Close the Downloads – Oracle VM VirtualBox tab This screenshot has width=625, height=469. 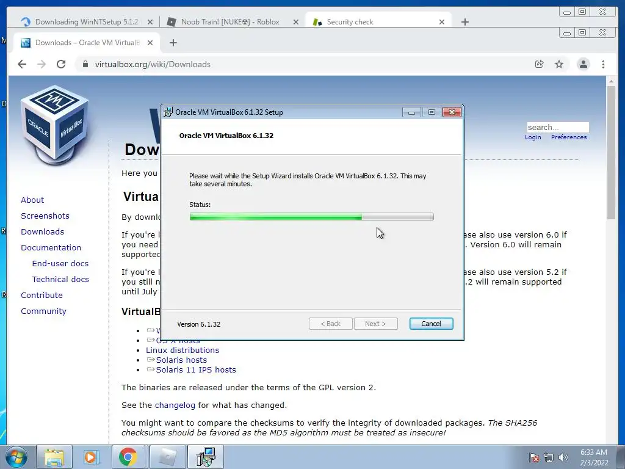coord(150,43)
